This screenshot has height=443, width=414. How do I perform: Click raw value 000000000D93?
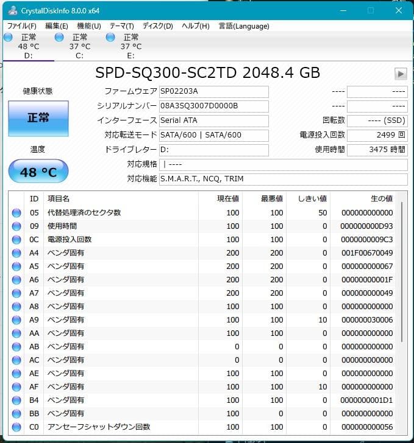pos(366,226)
